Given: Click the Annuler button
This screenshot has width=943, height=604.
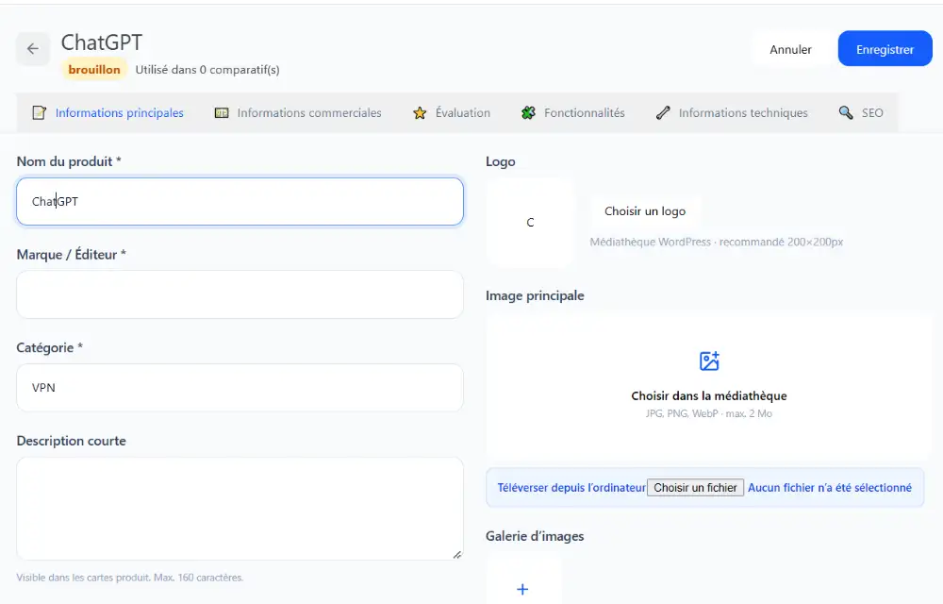Looking at the screenshot, I should 790,49.
